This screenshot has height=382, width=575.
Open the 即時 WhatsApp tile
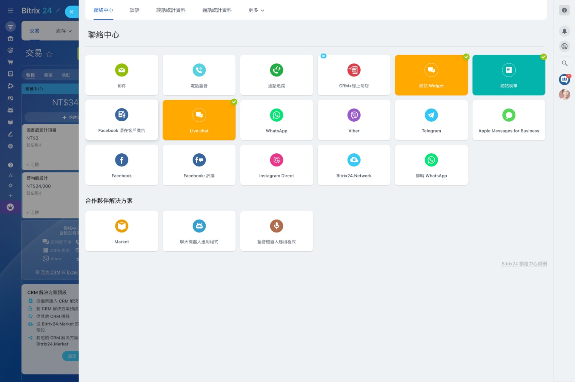tap(431, 165)
